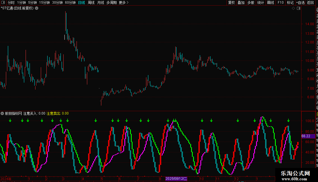The image size is (318, 182).
Task: Open the 多周期 multi-period view
Action: [111, 3]
